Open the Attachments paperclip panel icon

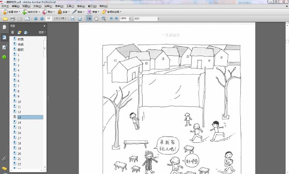point(4,158)
